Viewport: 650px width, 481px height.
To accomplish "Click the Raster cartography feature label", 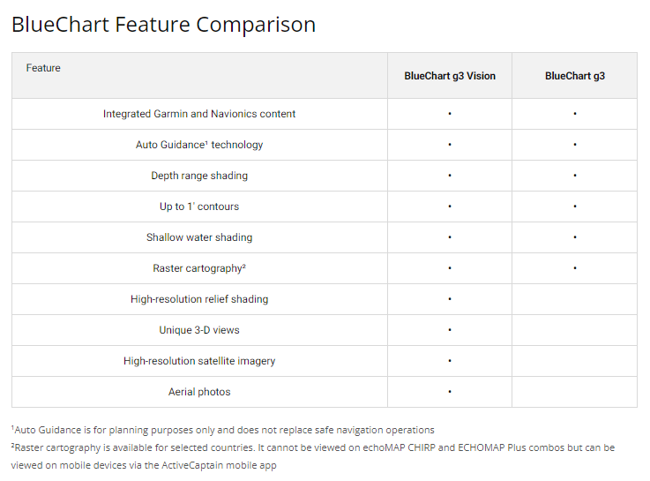I will (199, 268).
